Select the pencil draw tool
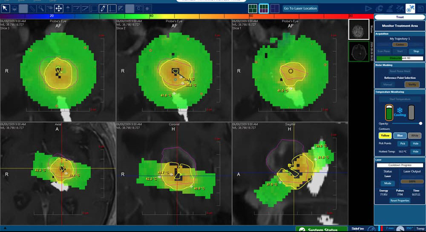 pos(103,9)
